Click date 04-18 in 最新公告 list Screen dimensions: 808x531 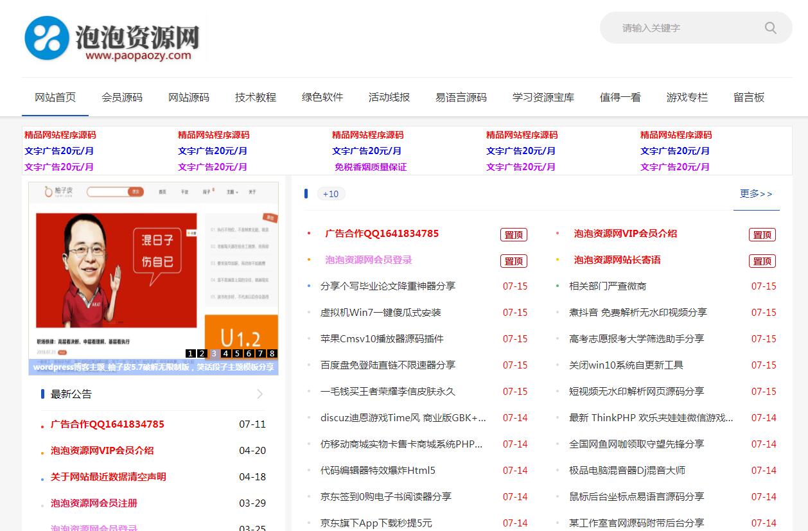tap(252, 477)
